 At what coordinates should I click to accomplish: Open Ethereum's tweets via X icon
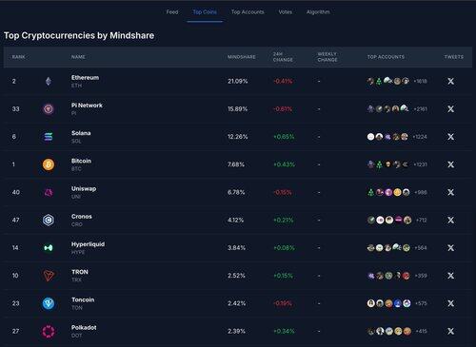[450, 82]
